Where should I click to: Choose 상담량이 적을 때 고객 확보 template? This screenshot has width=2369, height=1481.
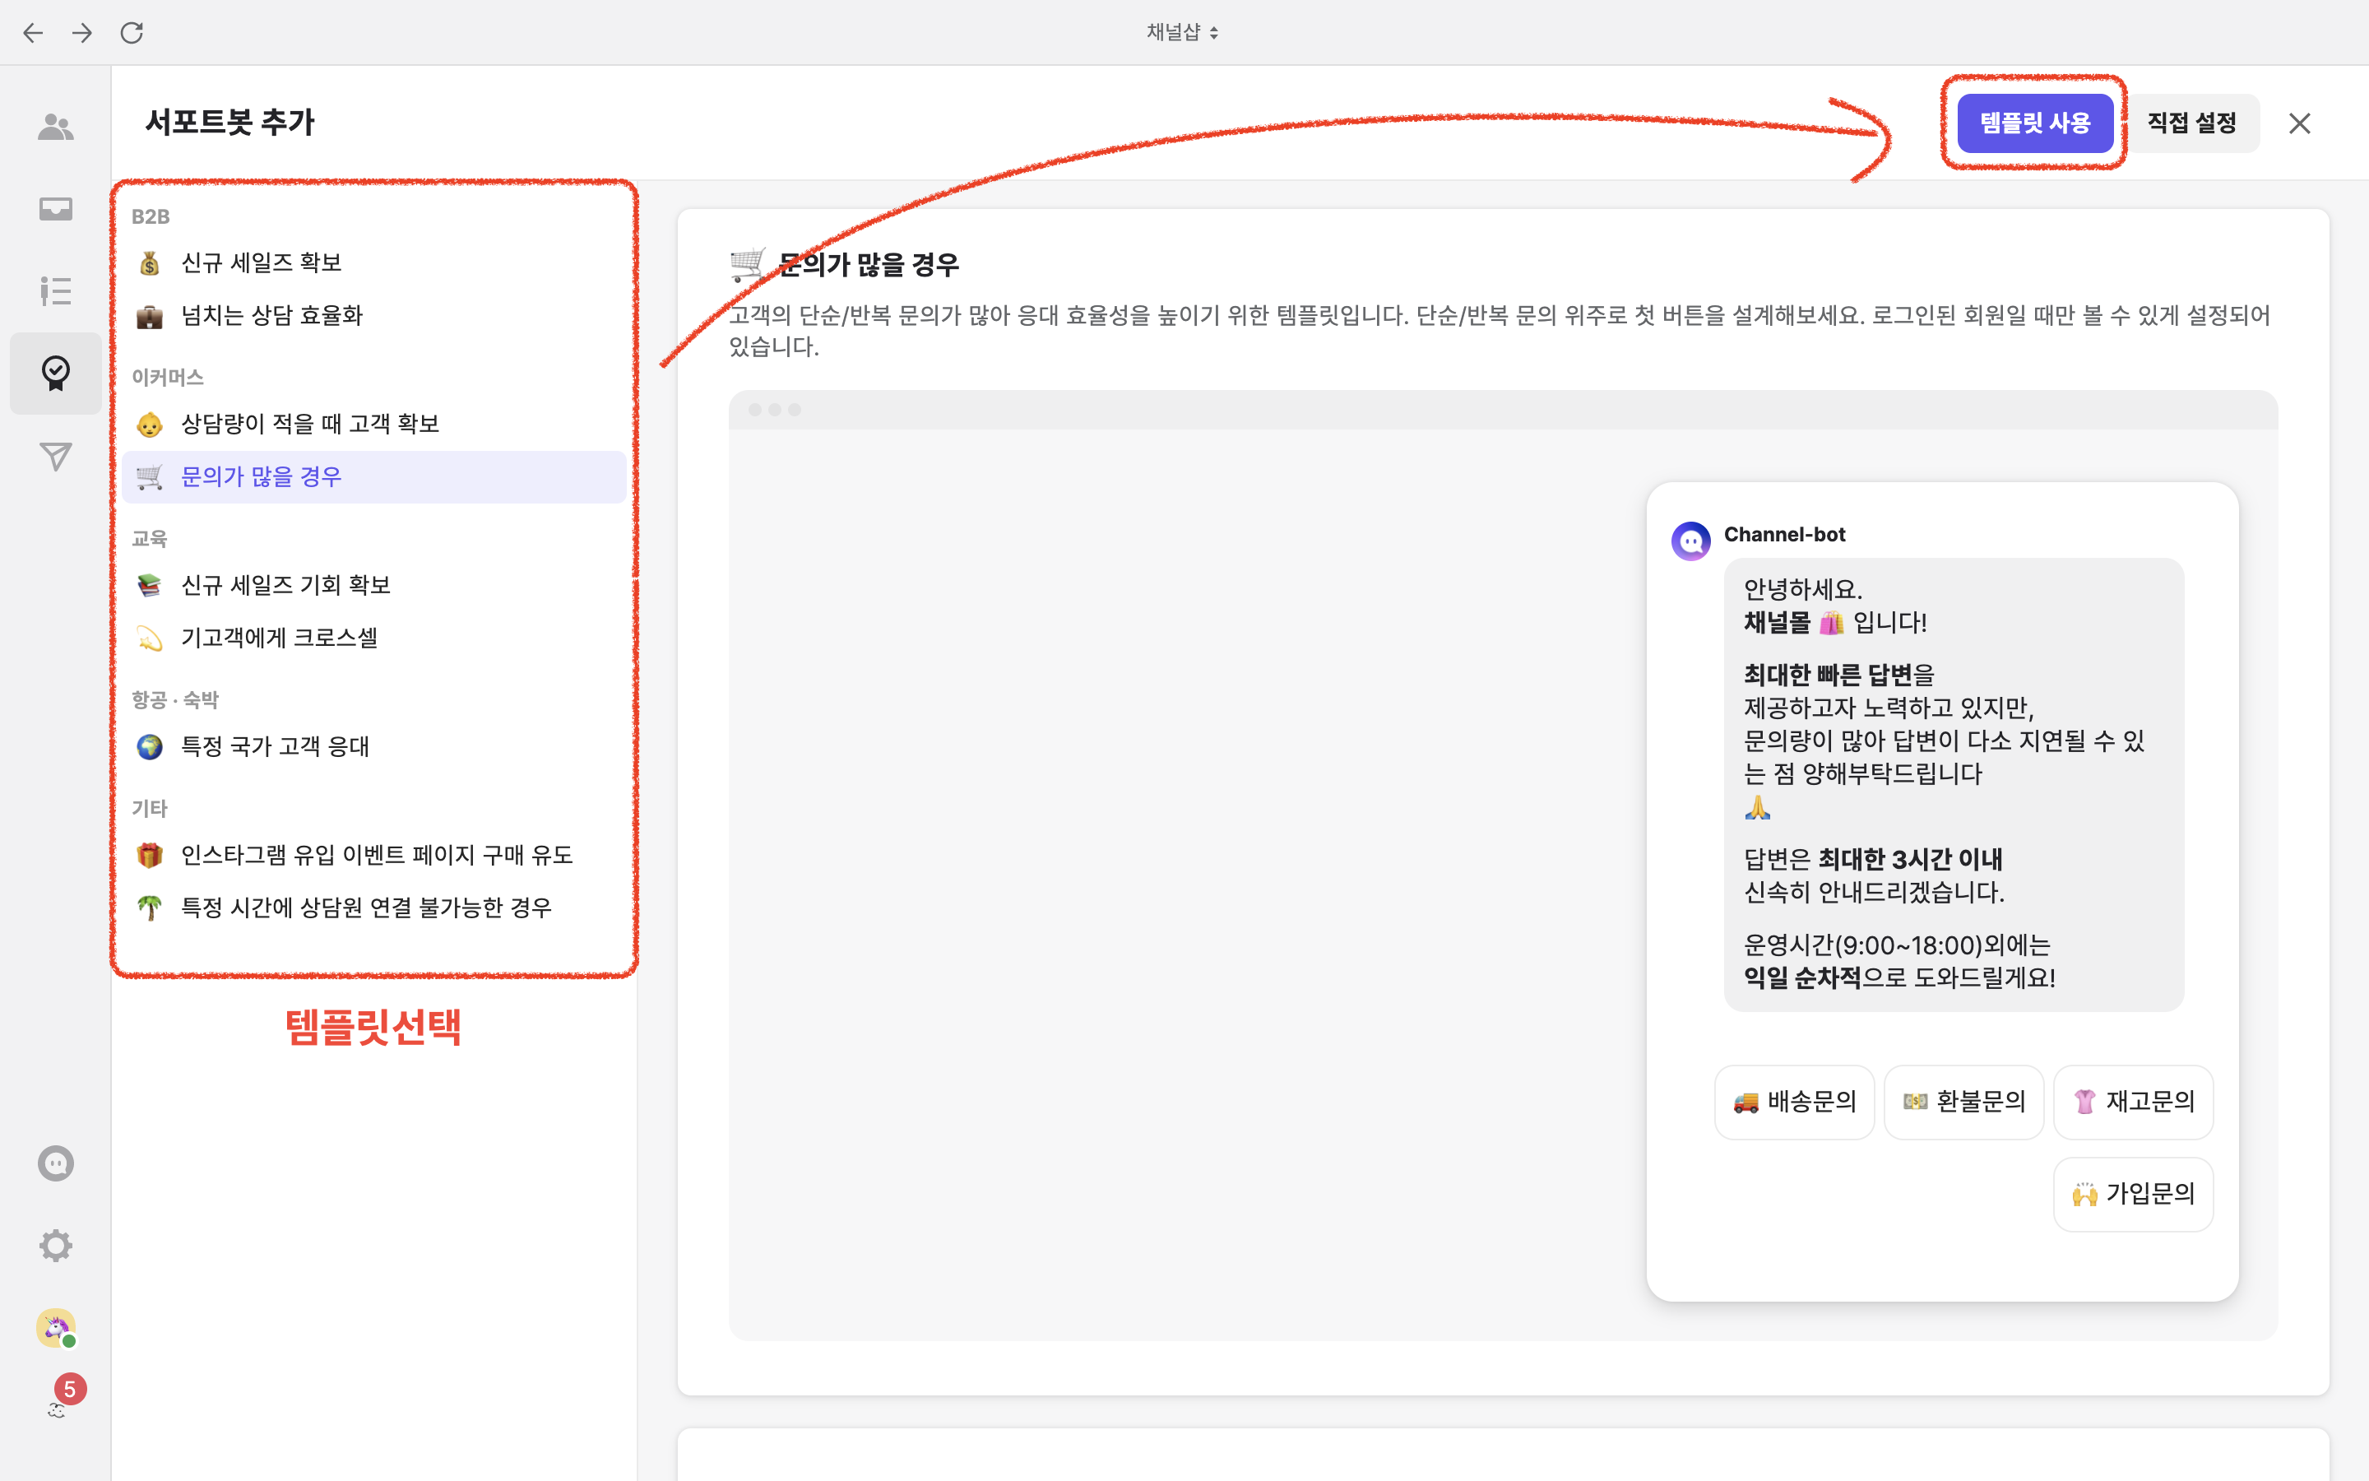pyautogui.click(x=309, y=424)
